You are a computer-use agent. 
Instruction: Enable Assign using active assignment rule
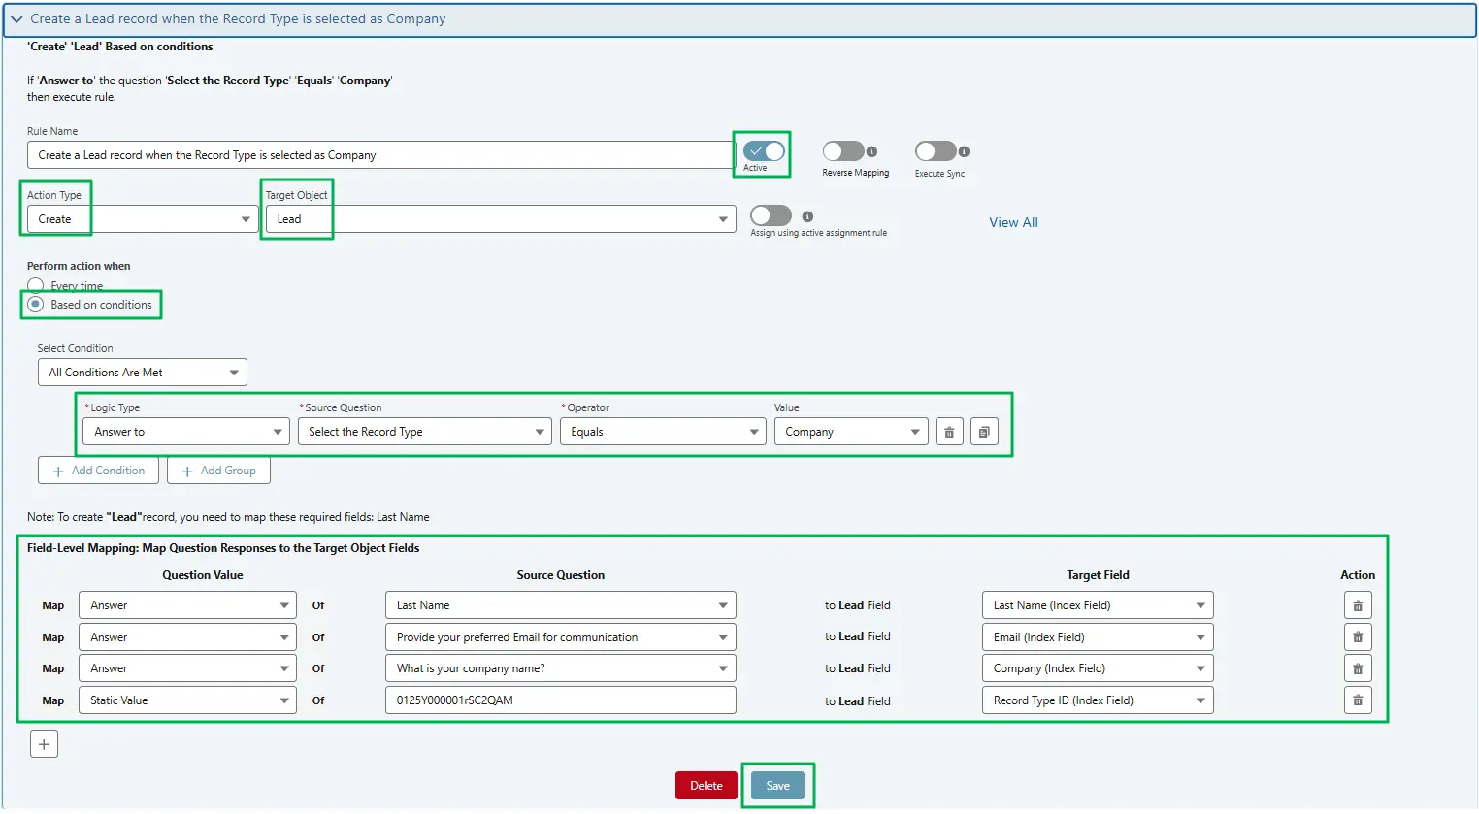pos(771,215)
